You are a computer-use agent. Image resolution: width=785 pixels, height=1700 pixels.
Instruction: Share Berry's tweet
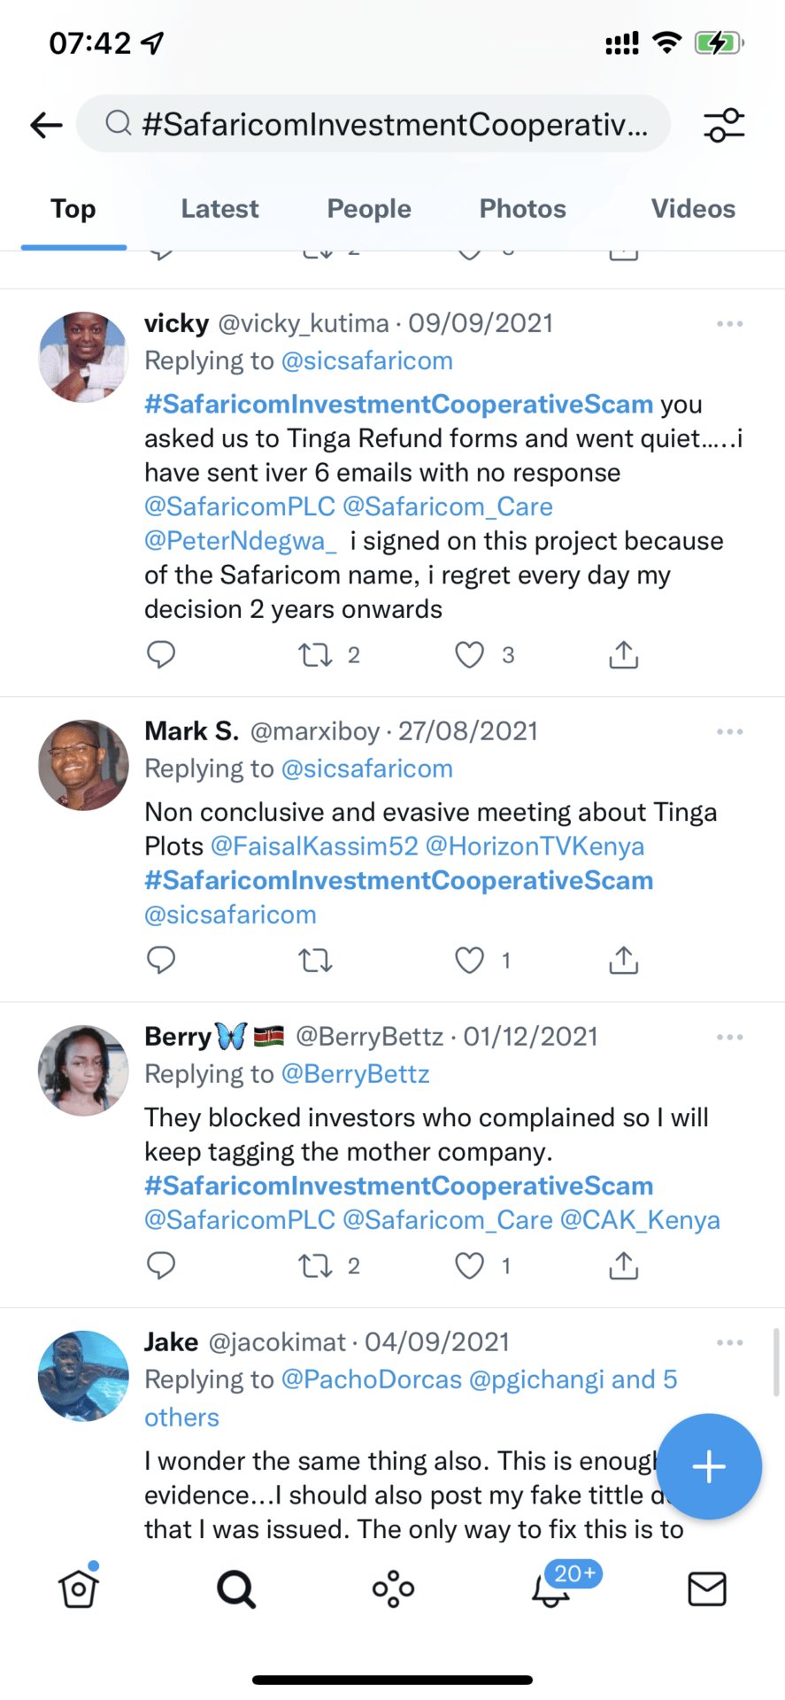tap(624, 1266)
